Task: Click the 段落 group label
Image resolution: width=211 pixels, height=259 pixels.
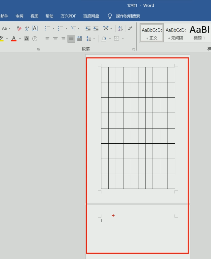Action: point(86,49)
